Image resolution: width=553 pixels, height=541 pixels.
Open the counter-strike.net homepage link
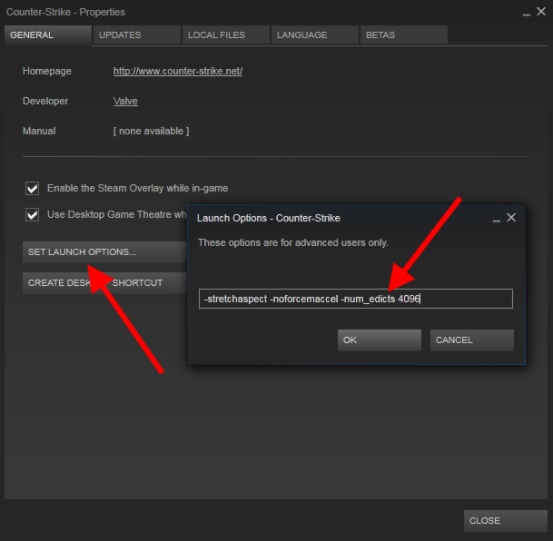(x=177, y=71)
